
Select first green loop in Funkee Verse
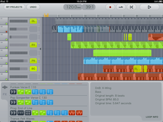21,92
